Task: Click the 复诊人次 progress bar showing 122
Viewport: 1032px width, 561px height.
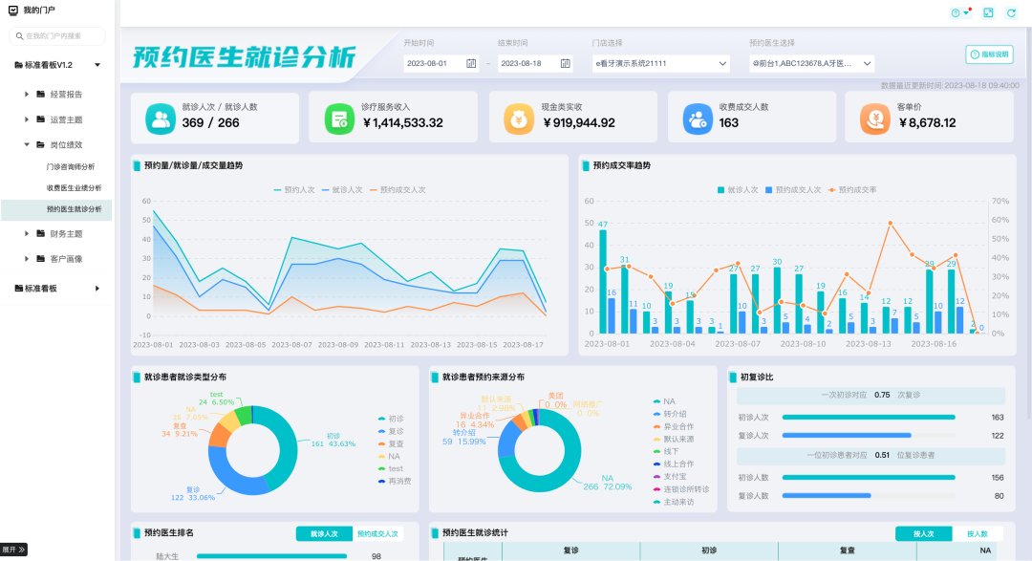Action: [x=847, y=435]
